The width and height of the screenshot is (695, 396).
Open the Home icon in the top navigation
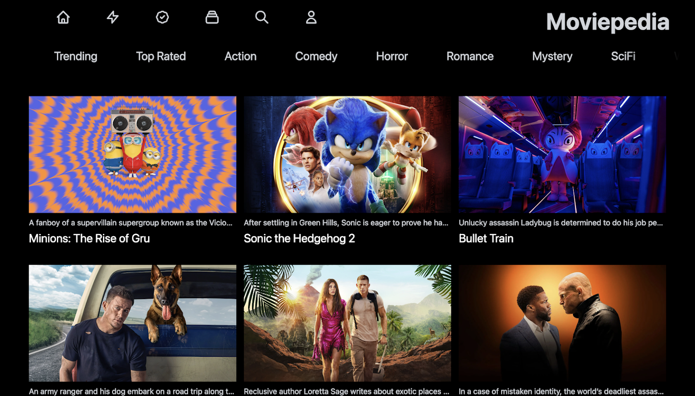[63, 17]
